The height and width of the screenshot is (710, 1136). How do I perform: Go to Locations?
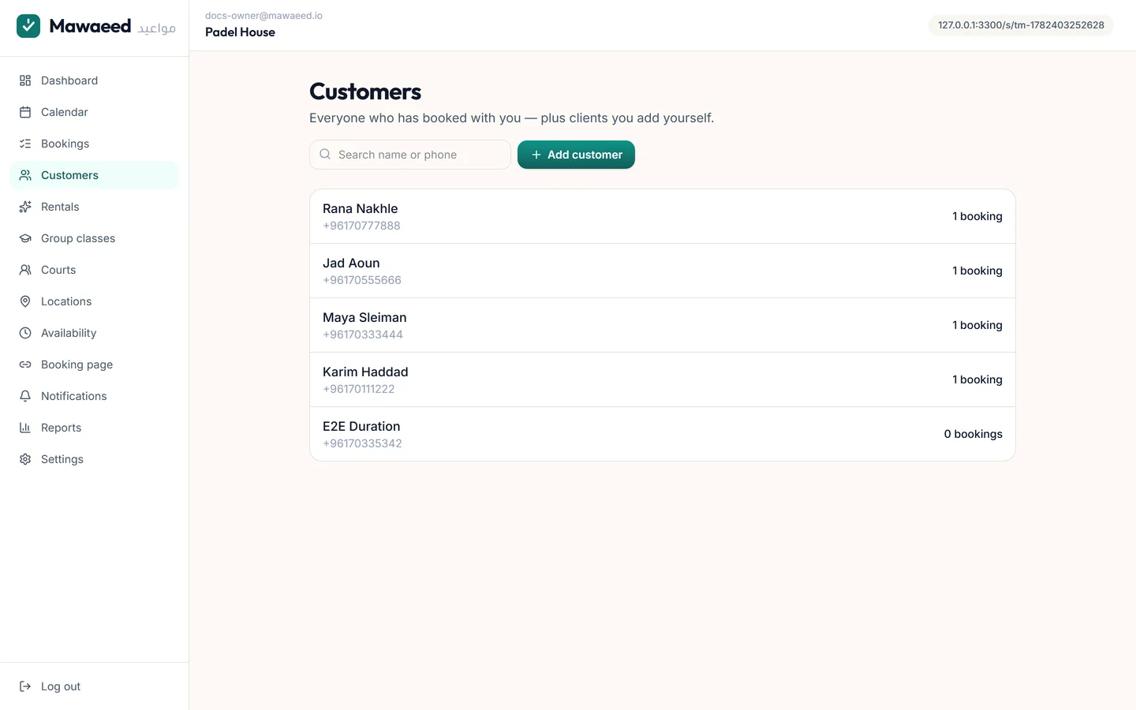point(95,301)
